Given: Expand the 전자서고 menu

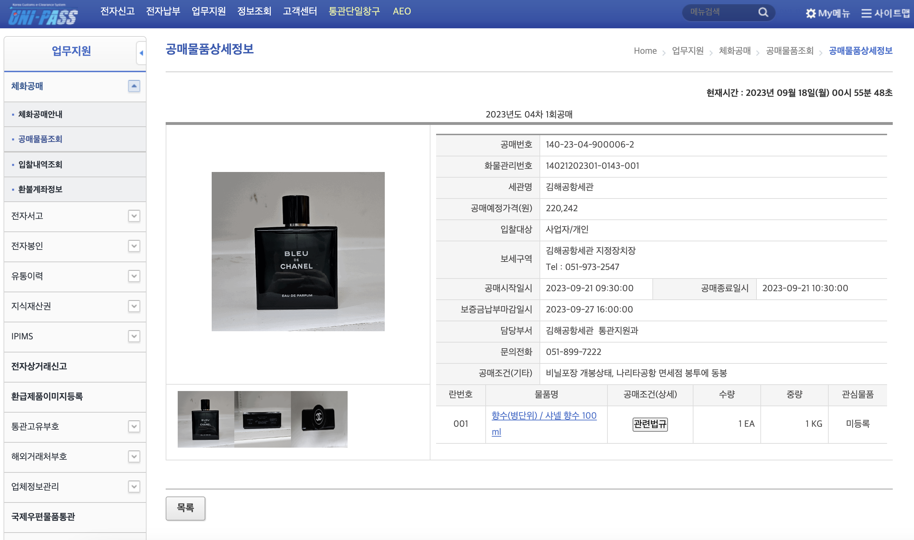Looking at the screenshot, I should point(134,216).
